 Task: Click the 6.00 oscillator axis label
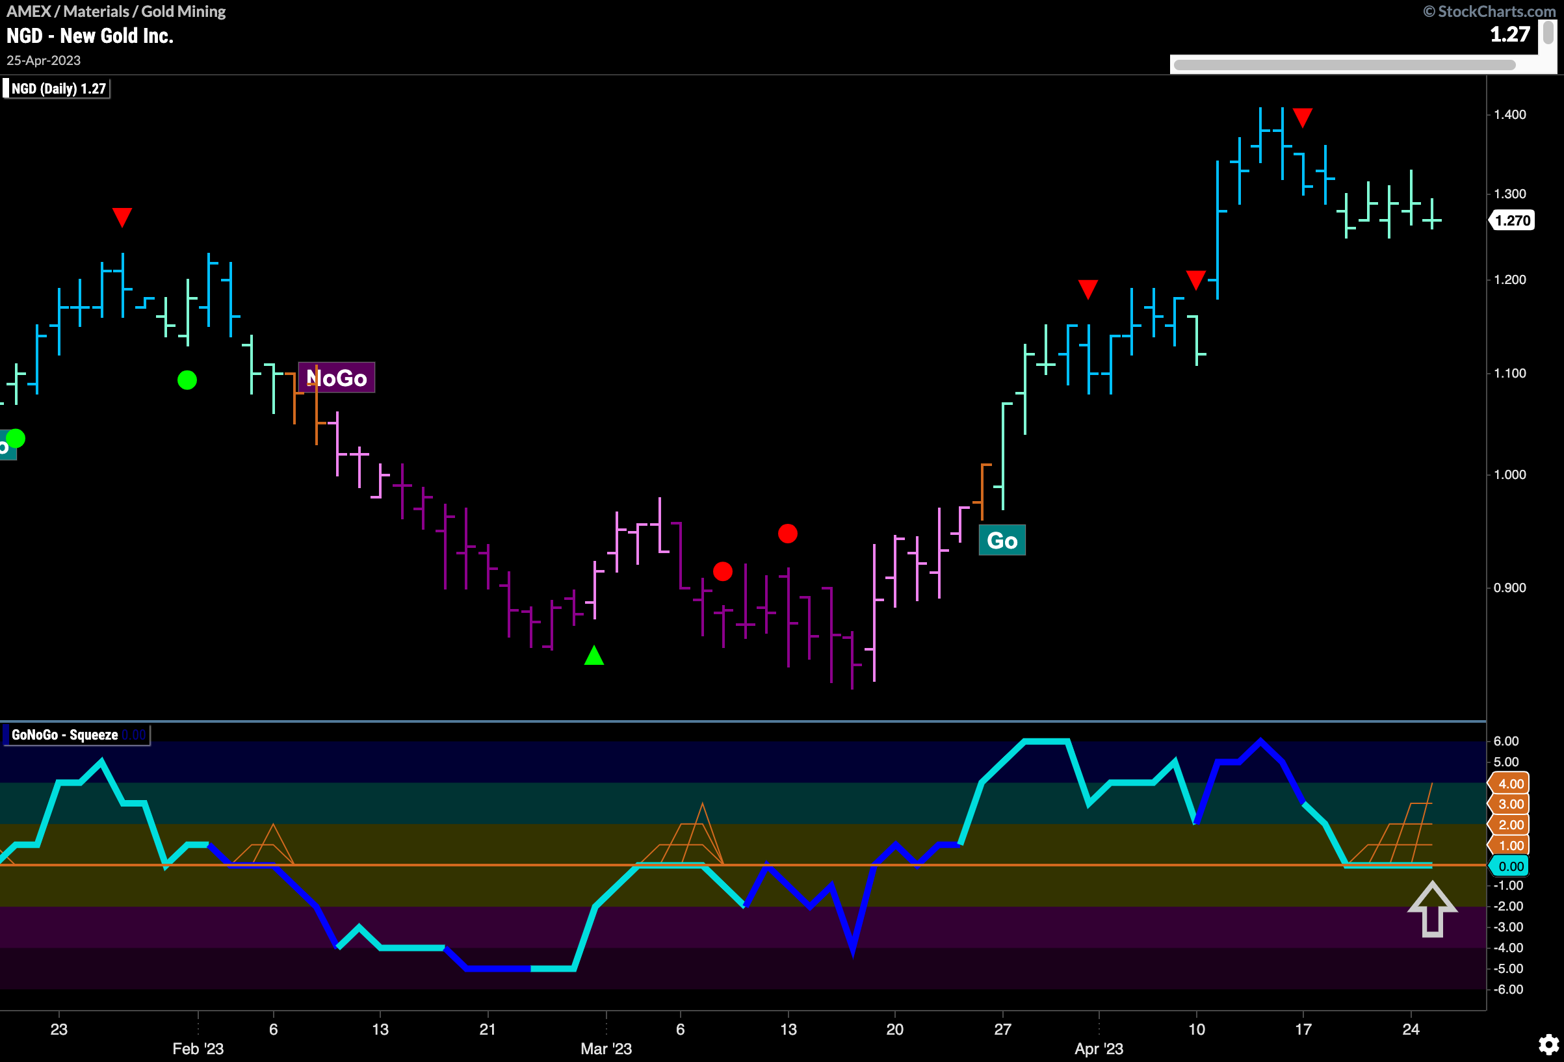click(x=1506, y=741)
